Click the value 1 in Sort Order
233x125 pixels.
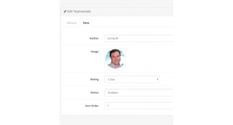click(x=108, y=106)
